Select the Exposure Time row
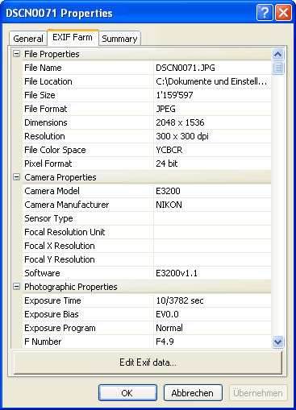 click(x=147, y=300)
